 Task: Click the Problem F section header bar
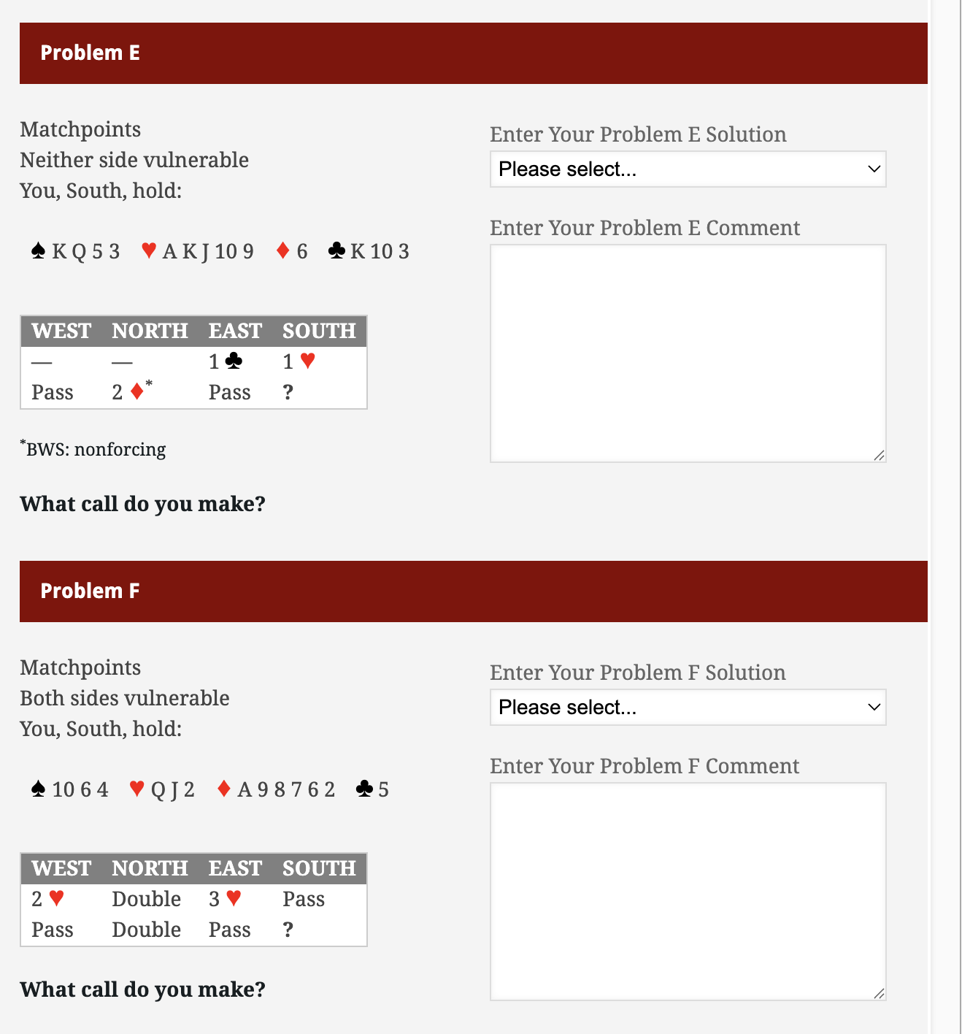coord(473,591)
